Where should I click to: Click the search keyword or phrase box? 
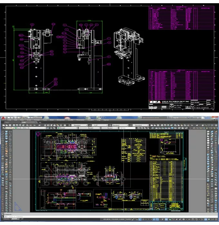tap(154, 118)
